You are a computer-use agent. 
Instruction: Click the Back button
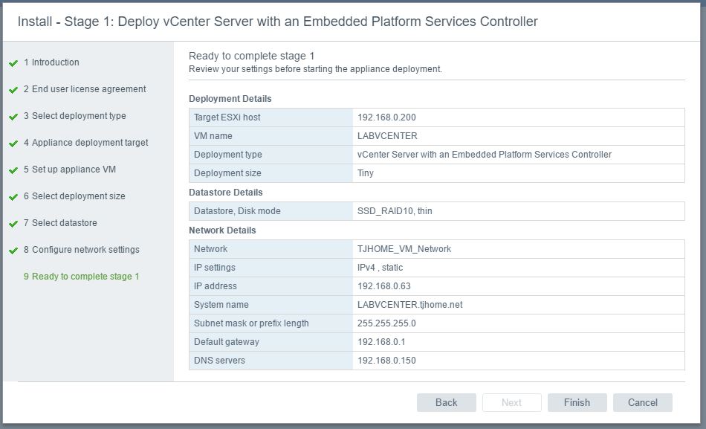pyautogui.click(x=446, y=402)
